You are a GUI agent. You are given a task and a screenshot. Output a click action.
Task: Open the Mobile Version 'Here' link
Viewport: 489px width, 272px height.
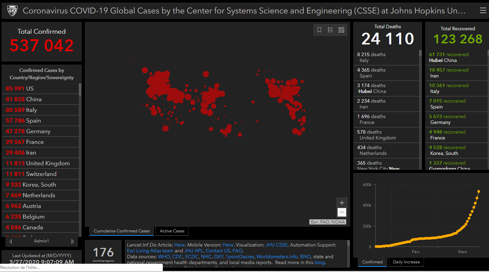click(228, 245)
